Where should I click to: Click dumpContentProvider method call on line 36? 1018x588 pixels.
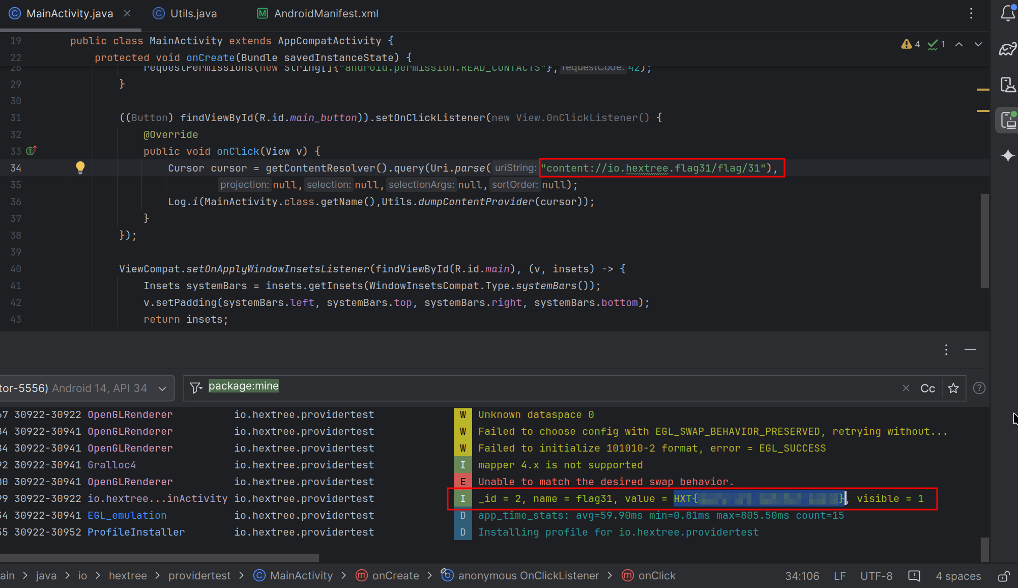pos(476,202)
